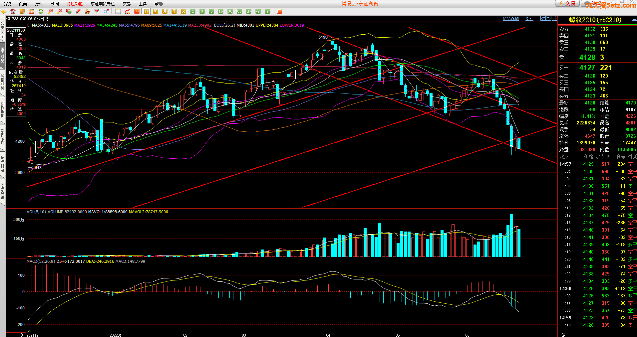The image size is (637, 337).
Task: Toggle the 5 minute period
Action: point(211,11)
